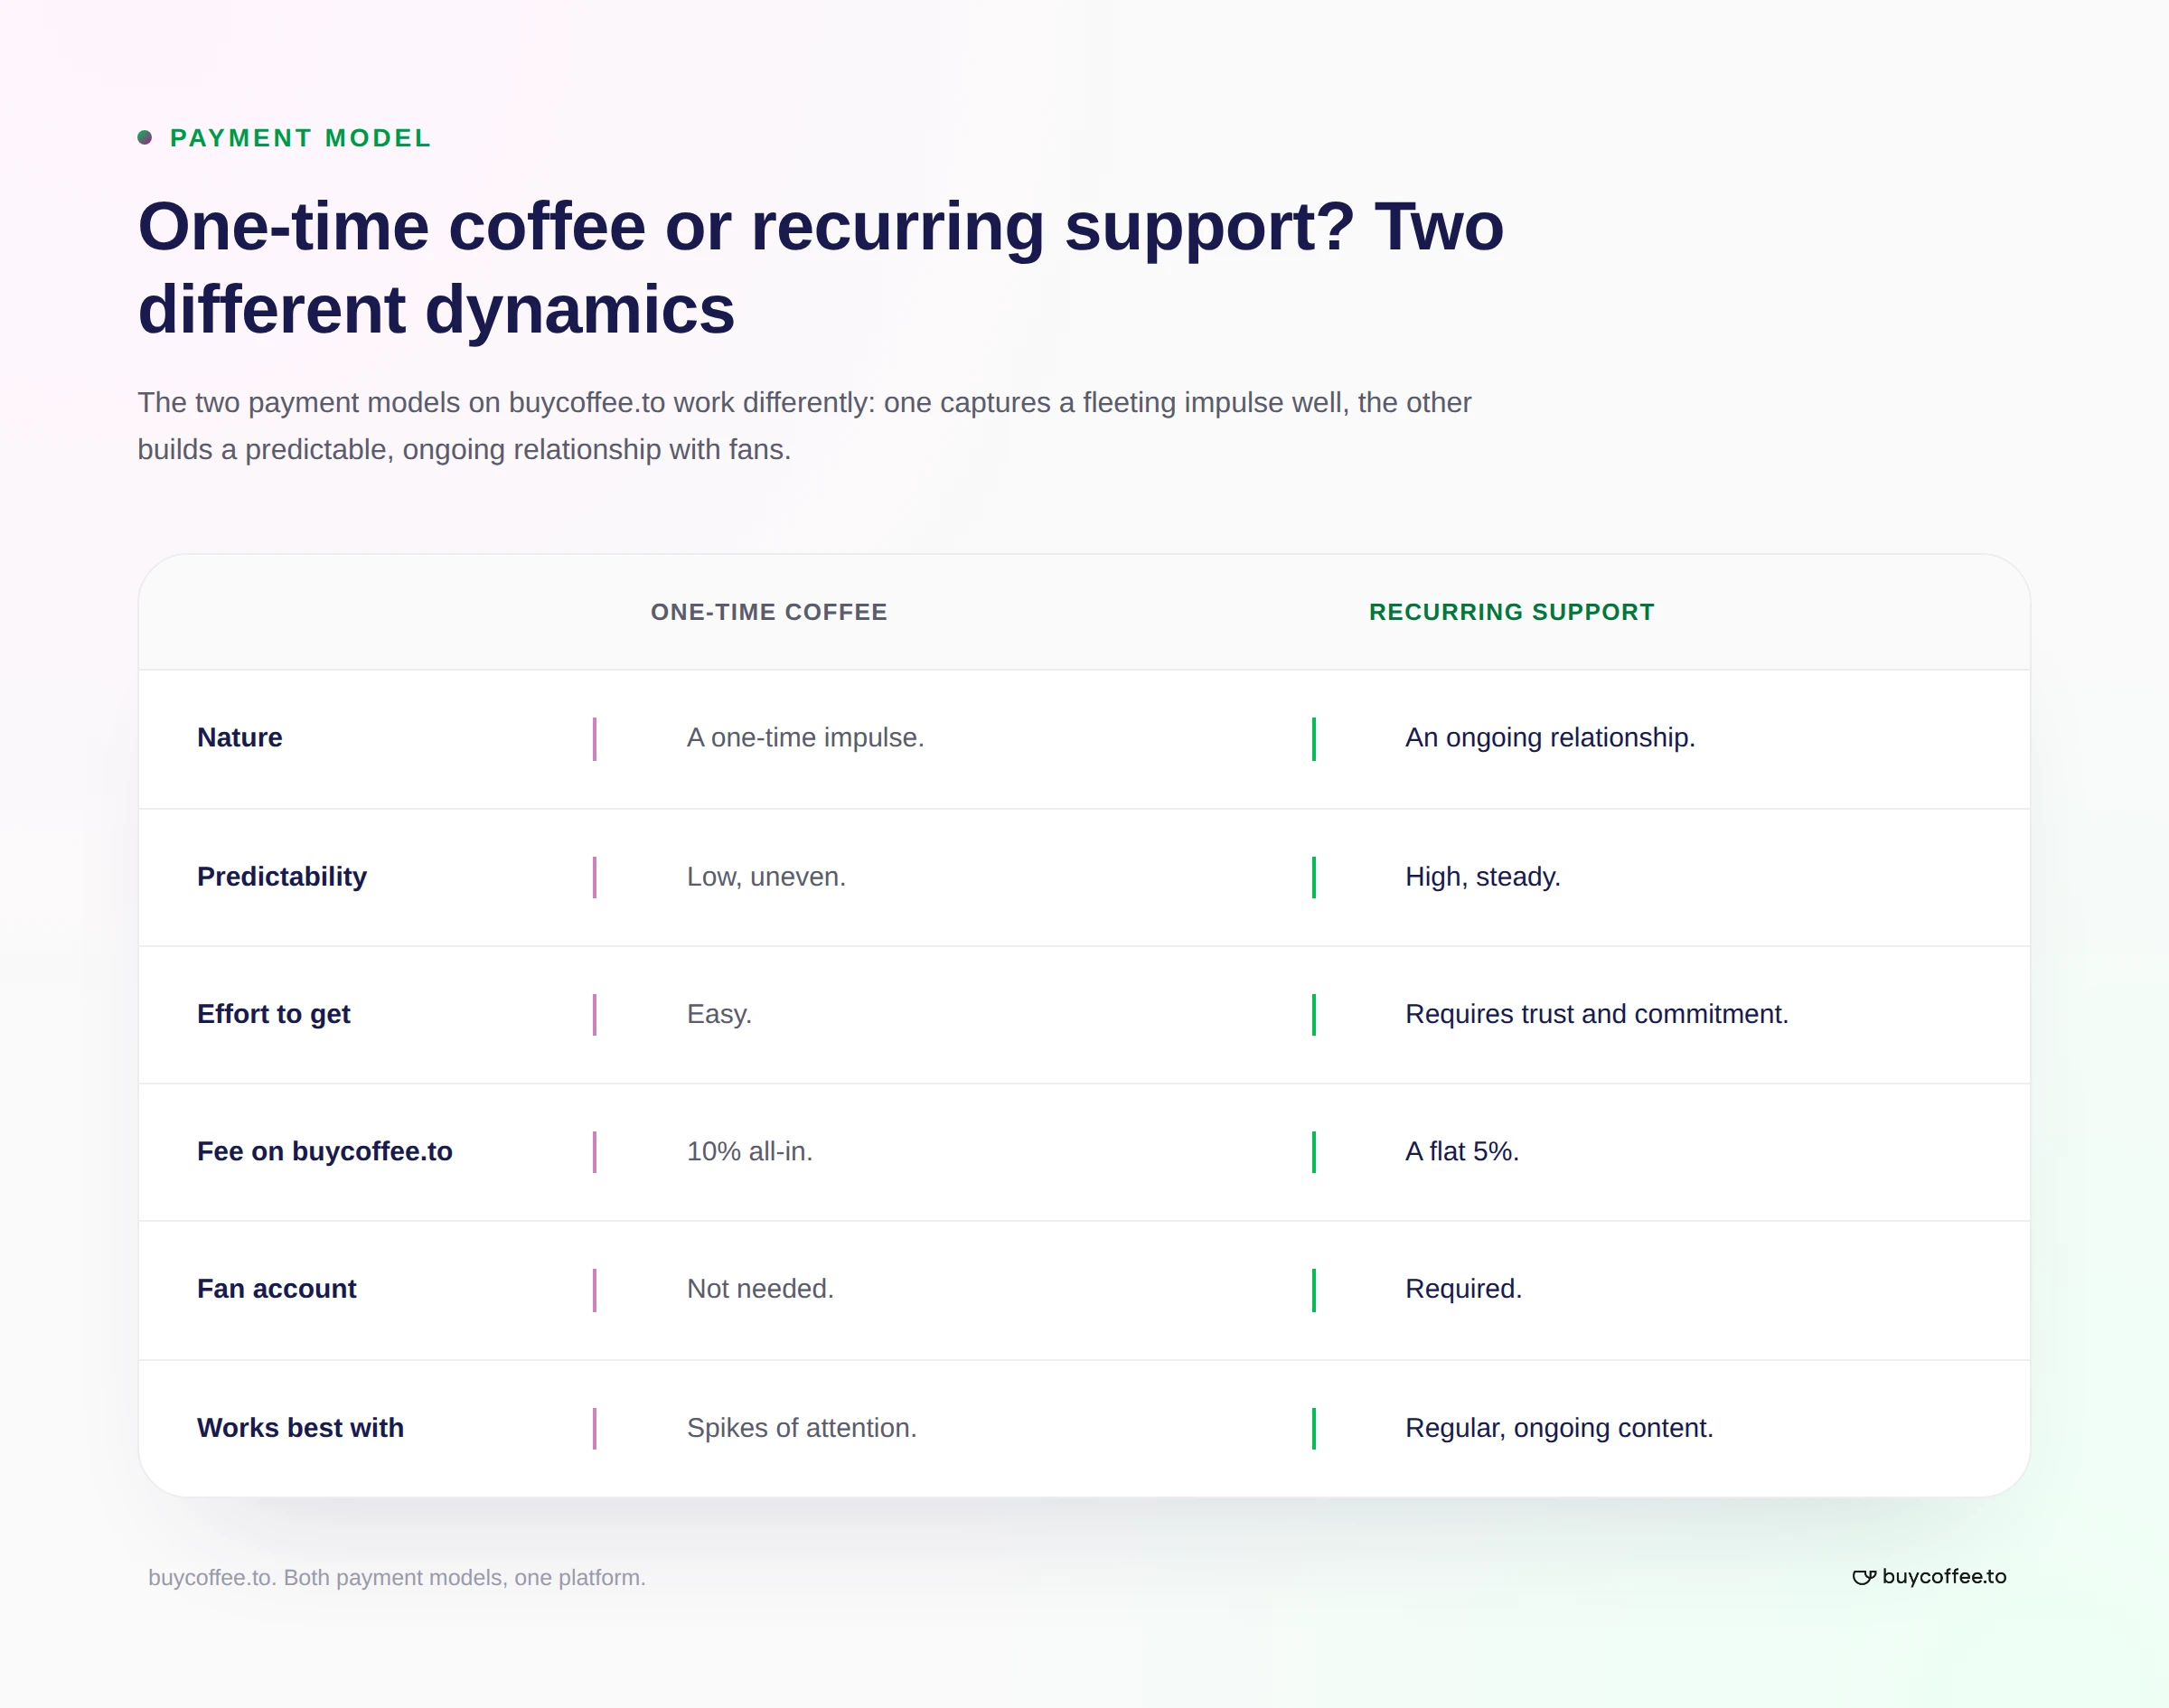
Task: Click the main headline about one-time coffee
Action: (820, 267)
